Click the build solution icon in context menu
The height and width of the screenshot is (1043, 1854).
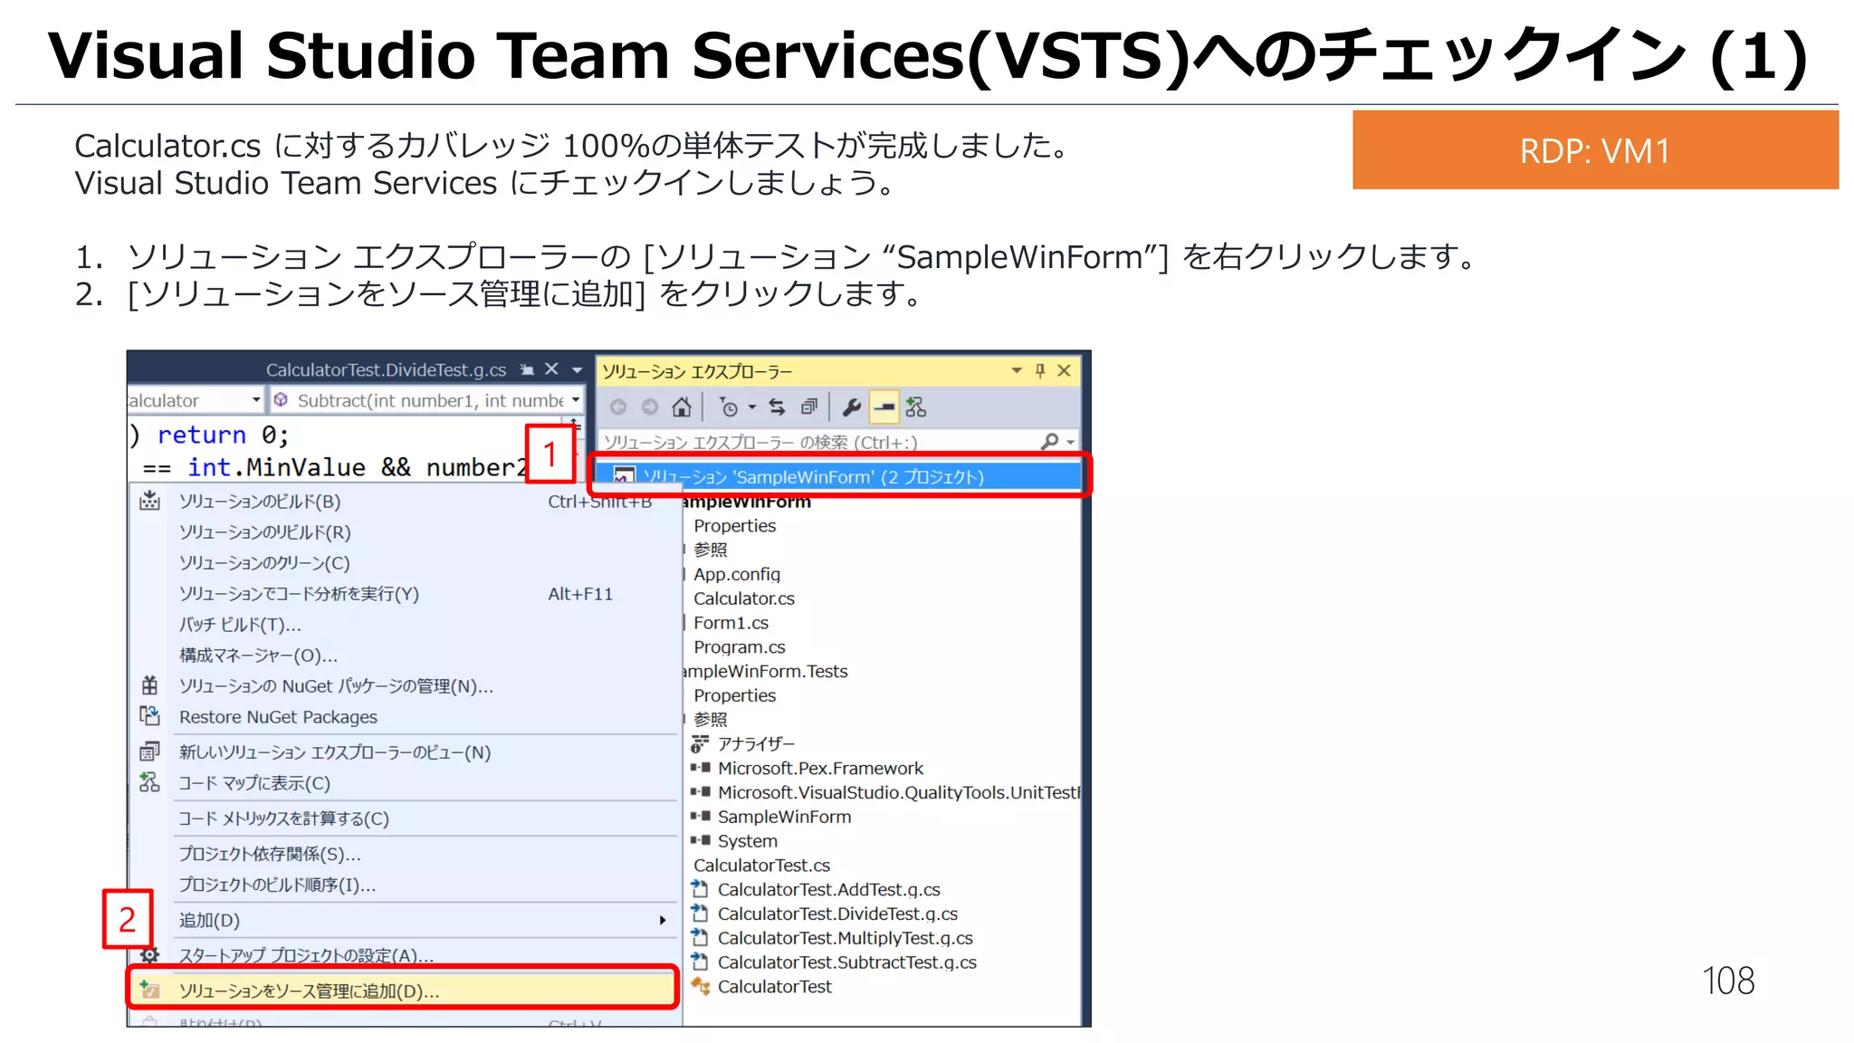pyautogui.click(x=150, y=501)
